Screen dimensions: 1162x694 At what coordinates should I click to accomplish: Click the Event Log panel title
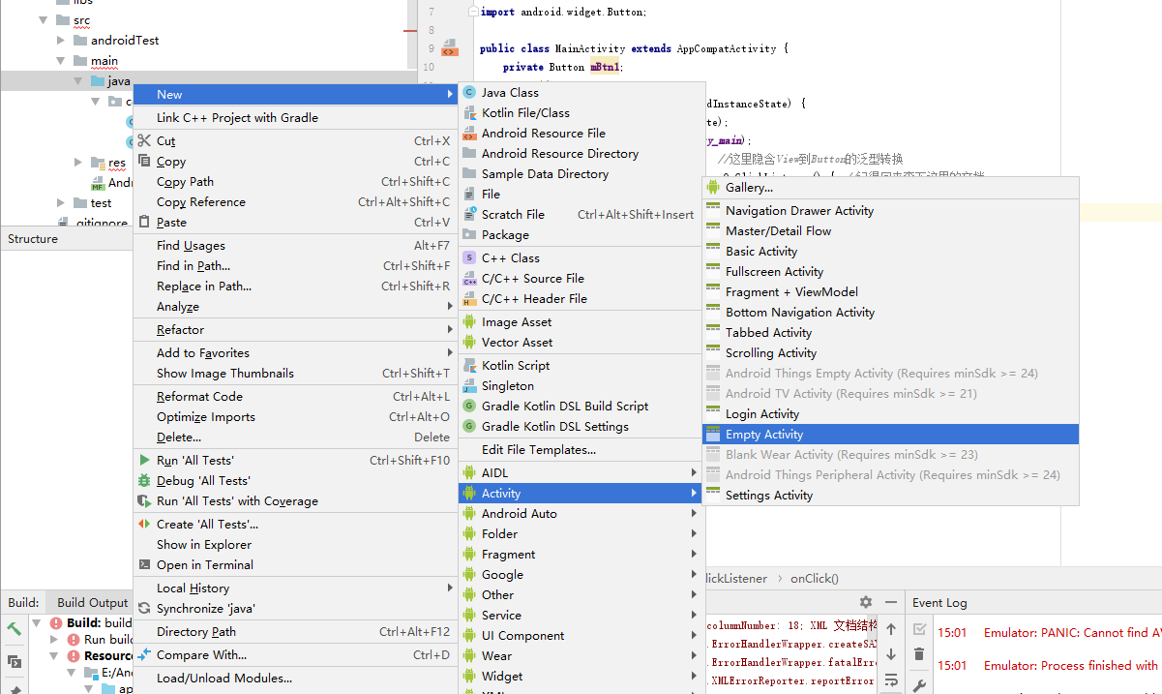939,602
